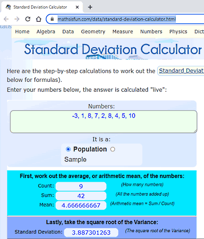Click the browser forward arrow

click(x=17, y=19)
